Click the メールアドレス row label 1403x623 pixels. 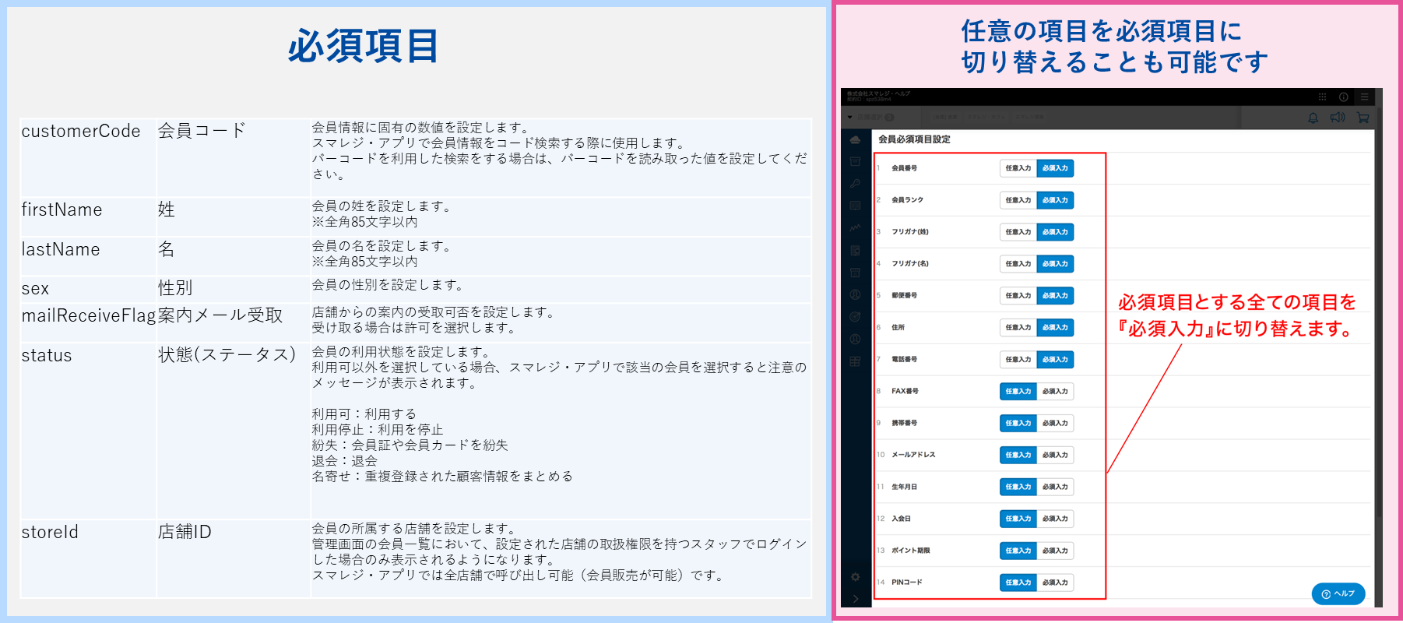tap(913, 455)
